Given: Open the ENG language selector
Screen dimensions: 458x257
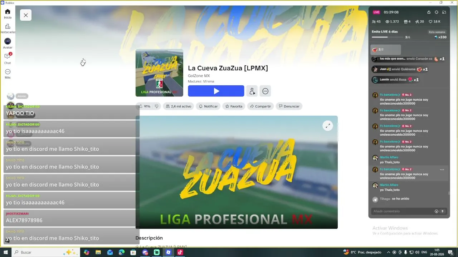Looking at the screenshot, I should click(x=424, y=252).
